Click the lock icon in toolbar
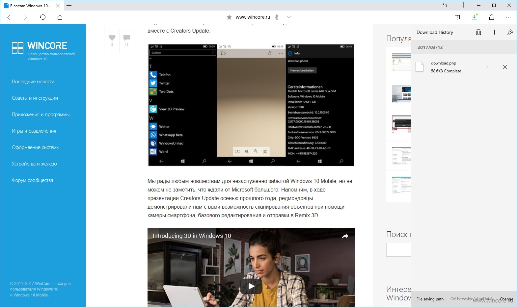 492,17
